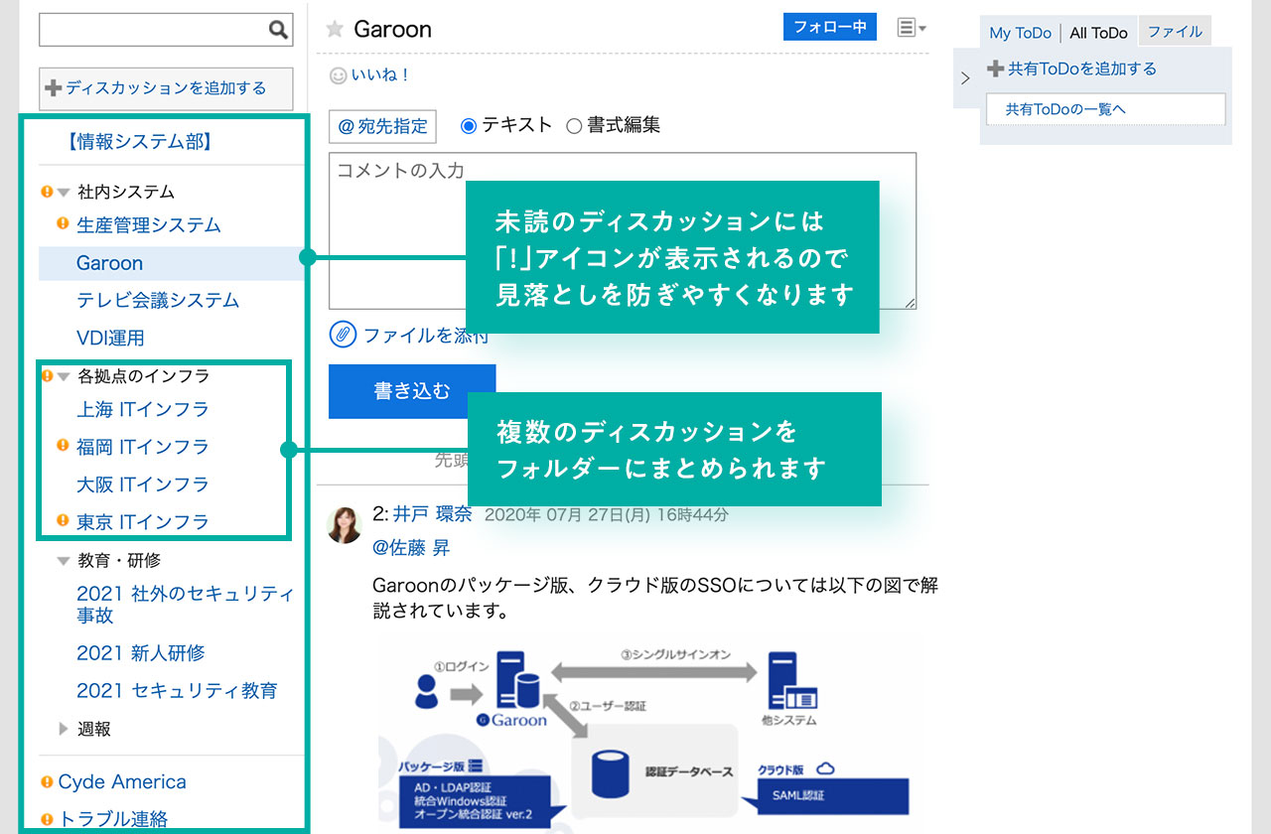1271x834 pixels.
Task: Click the paperclip attach icon
Action: point(343,335)
